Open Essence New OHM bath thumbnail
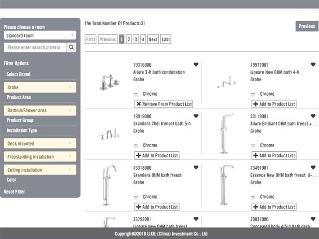This screenshot has height=239, width=319. pyautogui.click(x=226, y=185)
